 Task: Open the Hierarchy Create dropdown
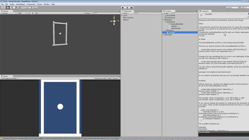(125, 13)
